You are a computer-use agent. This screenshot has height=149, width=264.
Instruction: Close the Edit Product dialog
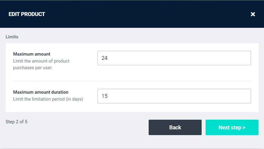coord(253,14)
